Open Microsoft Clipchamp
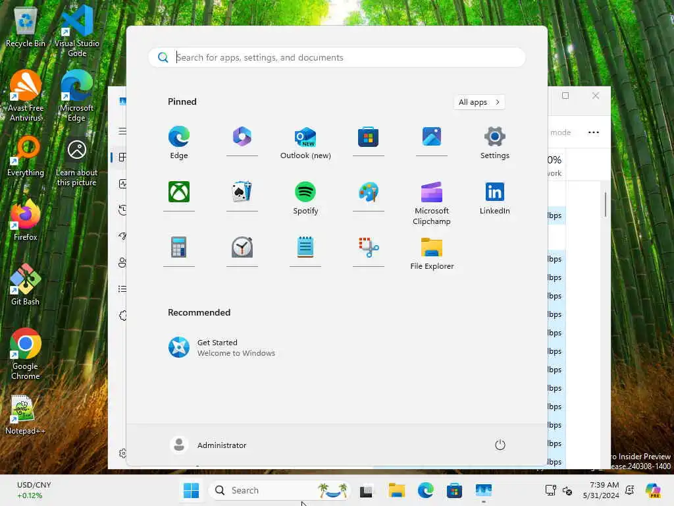 pos(432,203)
